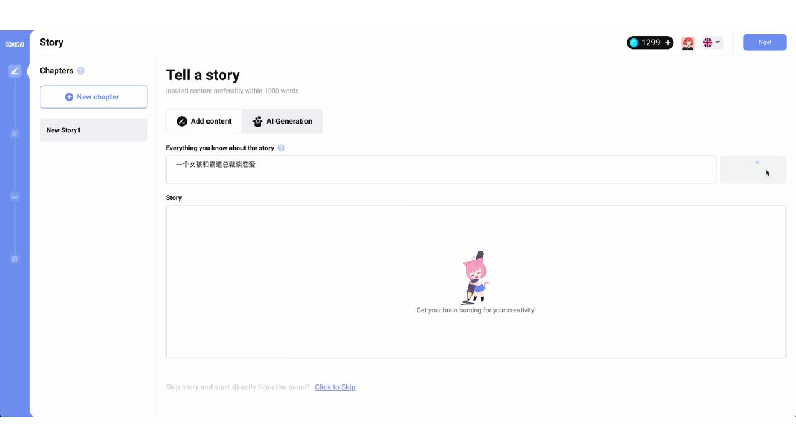
Task: Open the Characters step icon in sidebar
Action: (15, 133)
